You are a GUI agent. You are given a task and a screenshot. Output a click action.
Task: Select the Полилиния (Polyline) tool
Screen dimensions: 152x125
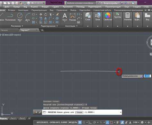click(x=10, y=17)
